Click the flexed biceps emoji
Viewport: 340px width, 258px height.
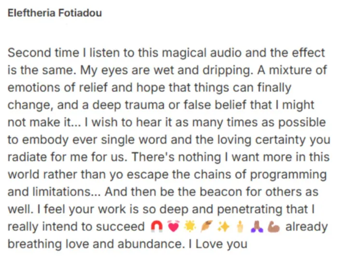[273, 227]
